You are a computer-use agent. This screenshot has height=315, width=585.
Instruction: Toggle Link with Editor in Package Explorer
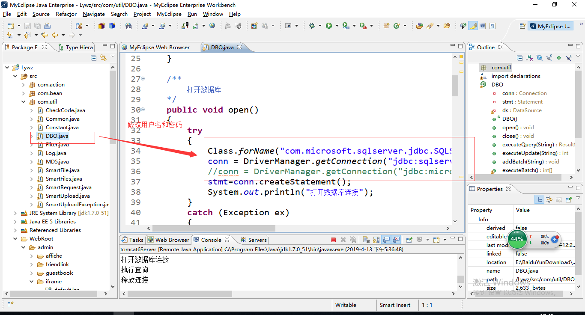103,58
